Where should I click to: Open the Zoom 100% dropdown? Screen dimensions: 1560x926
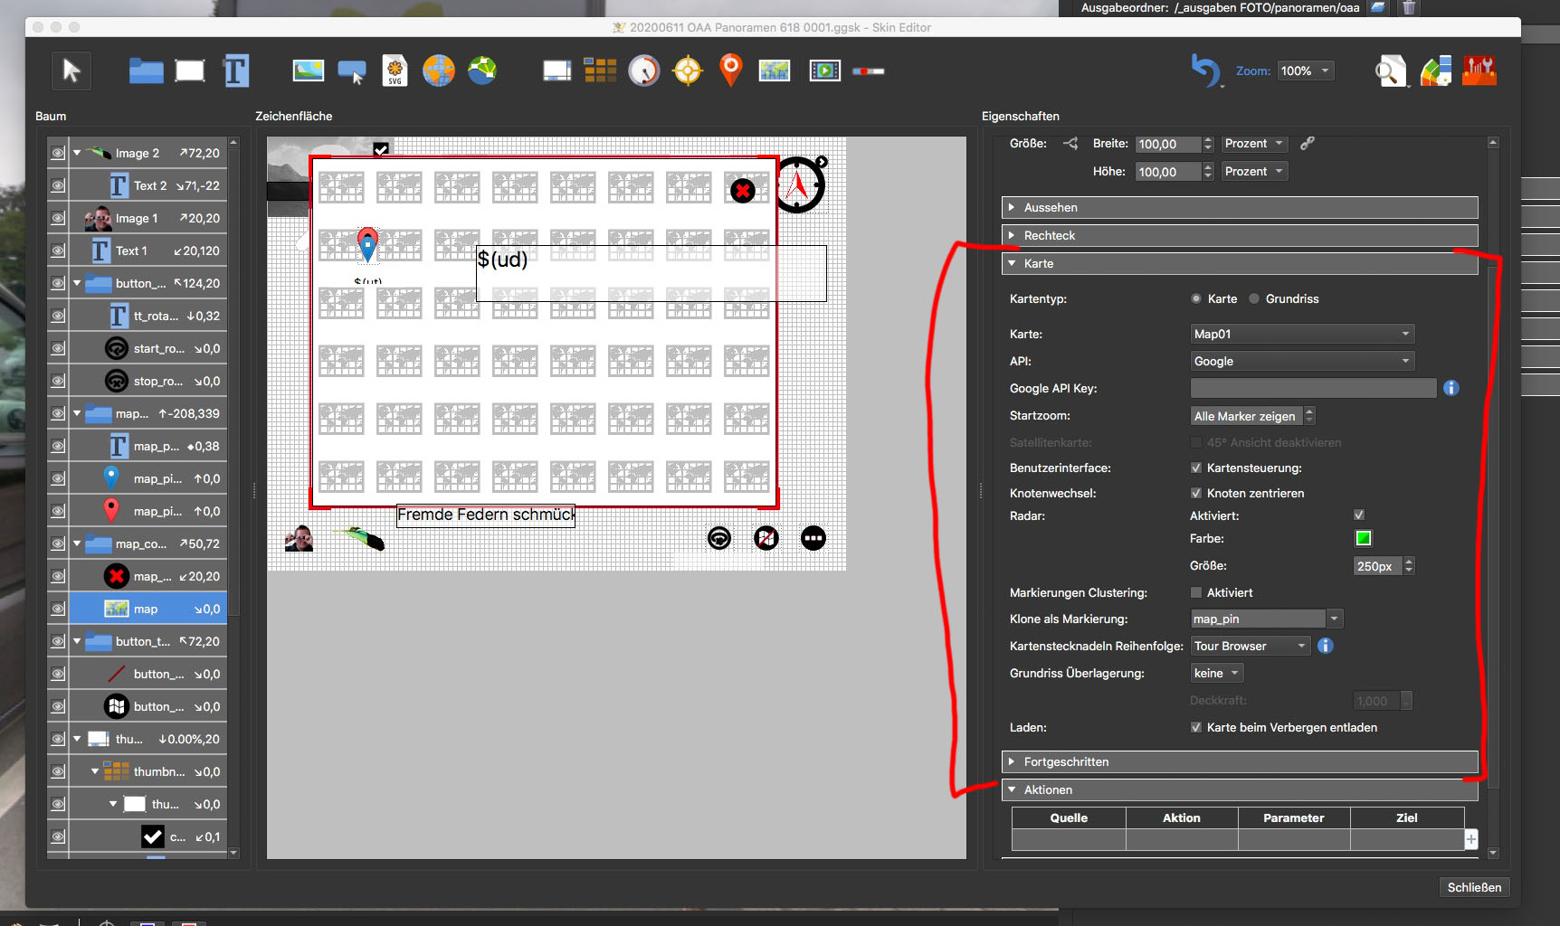tap(1306, 71)
